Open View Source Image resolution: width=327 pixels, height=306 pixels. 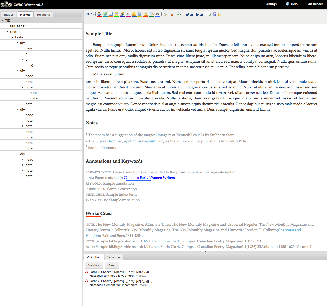(x=189, y=14)
